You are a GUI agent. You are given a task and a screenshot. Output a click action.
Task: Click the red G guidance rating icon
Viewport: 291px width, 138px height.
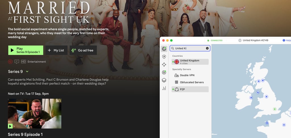(x=10, y=62)
